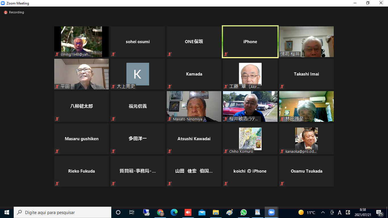Open the Windows Start menu
388x218 pixels.
point(7,212)
